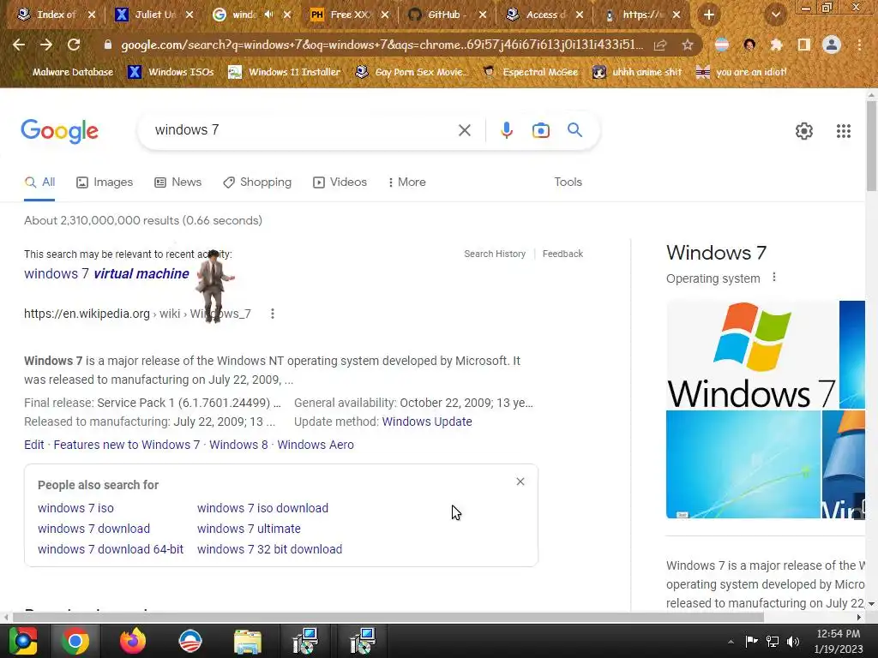Viewport: 878px width, 658px height.
Task: Open the network tray icon
Action: (x=773, y=641)
